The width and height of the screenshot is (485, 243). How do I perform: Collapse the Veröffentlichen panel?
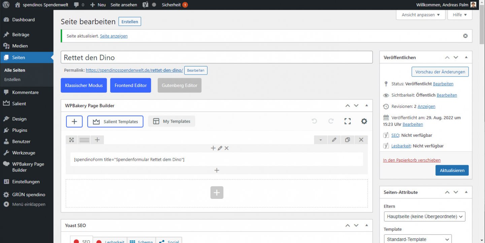tap(466, 57)
